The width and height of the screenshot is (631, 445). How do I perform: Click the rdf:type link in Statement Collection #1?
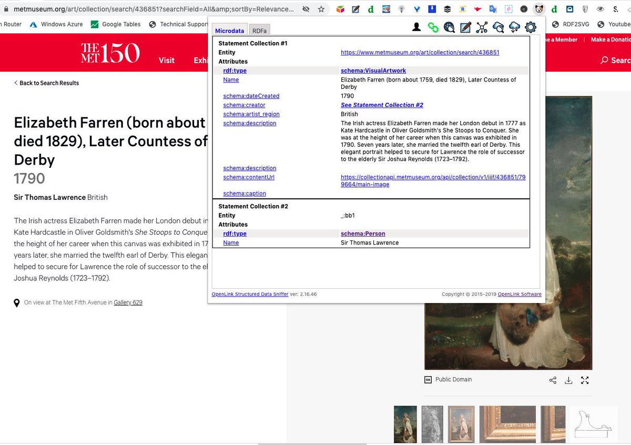pyautogui.click(x=235, y=70)
